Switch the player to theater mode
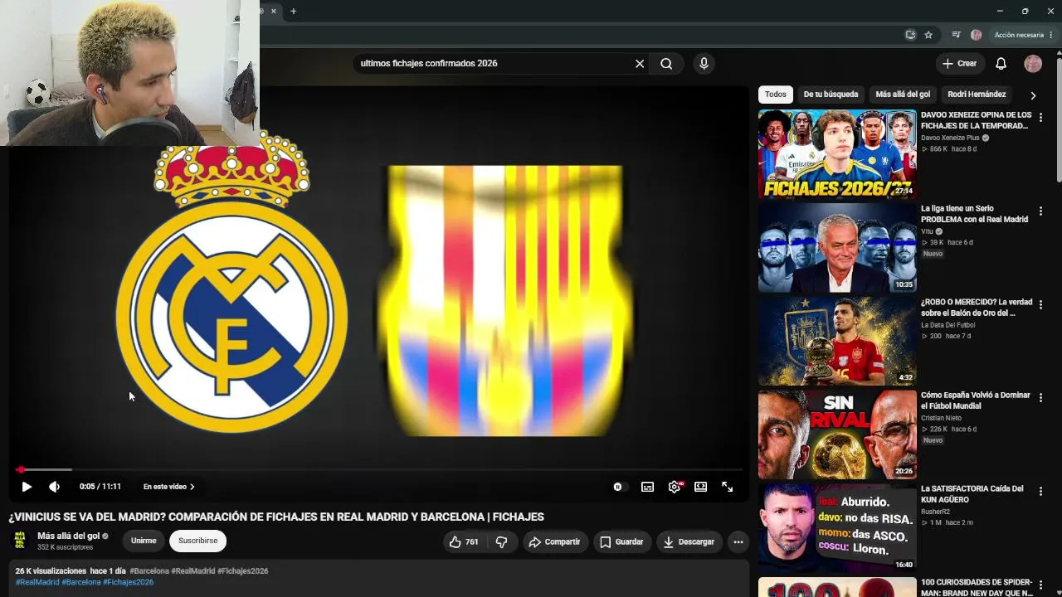The image size is (1062, 597). coord(701,487)
